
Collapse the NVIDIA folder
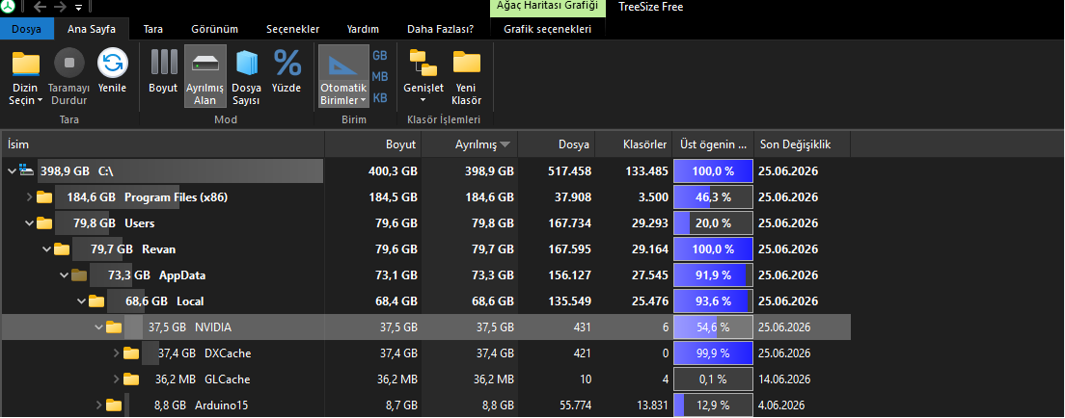pyautogui.click(x=99, y=327)
